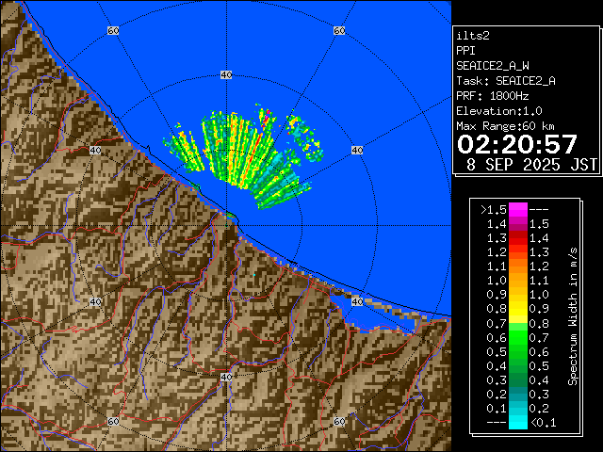Click the top-left '60' range ring label

pyautogui.click(x=113, y=31)
